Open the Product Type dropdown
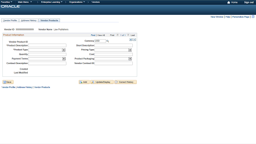256x144 pixels. (x=64, y=50)
